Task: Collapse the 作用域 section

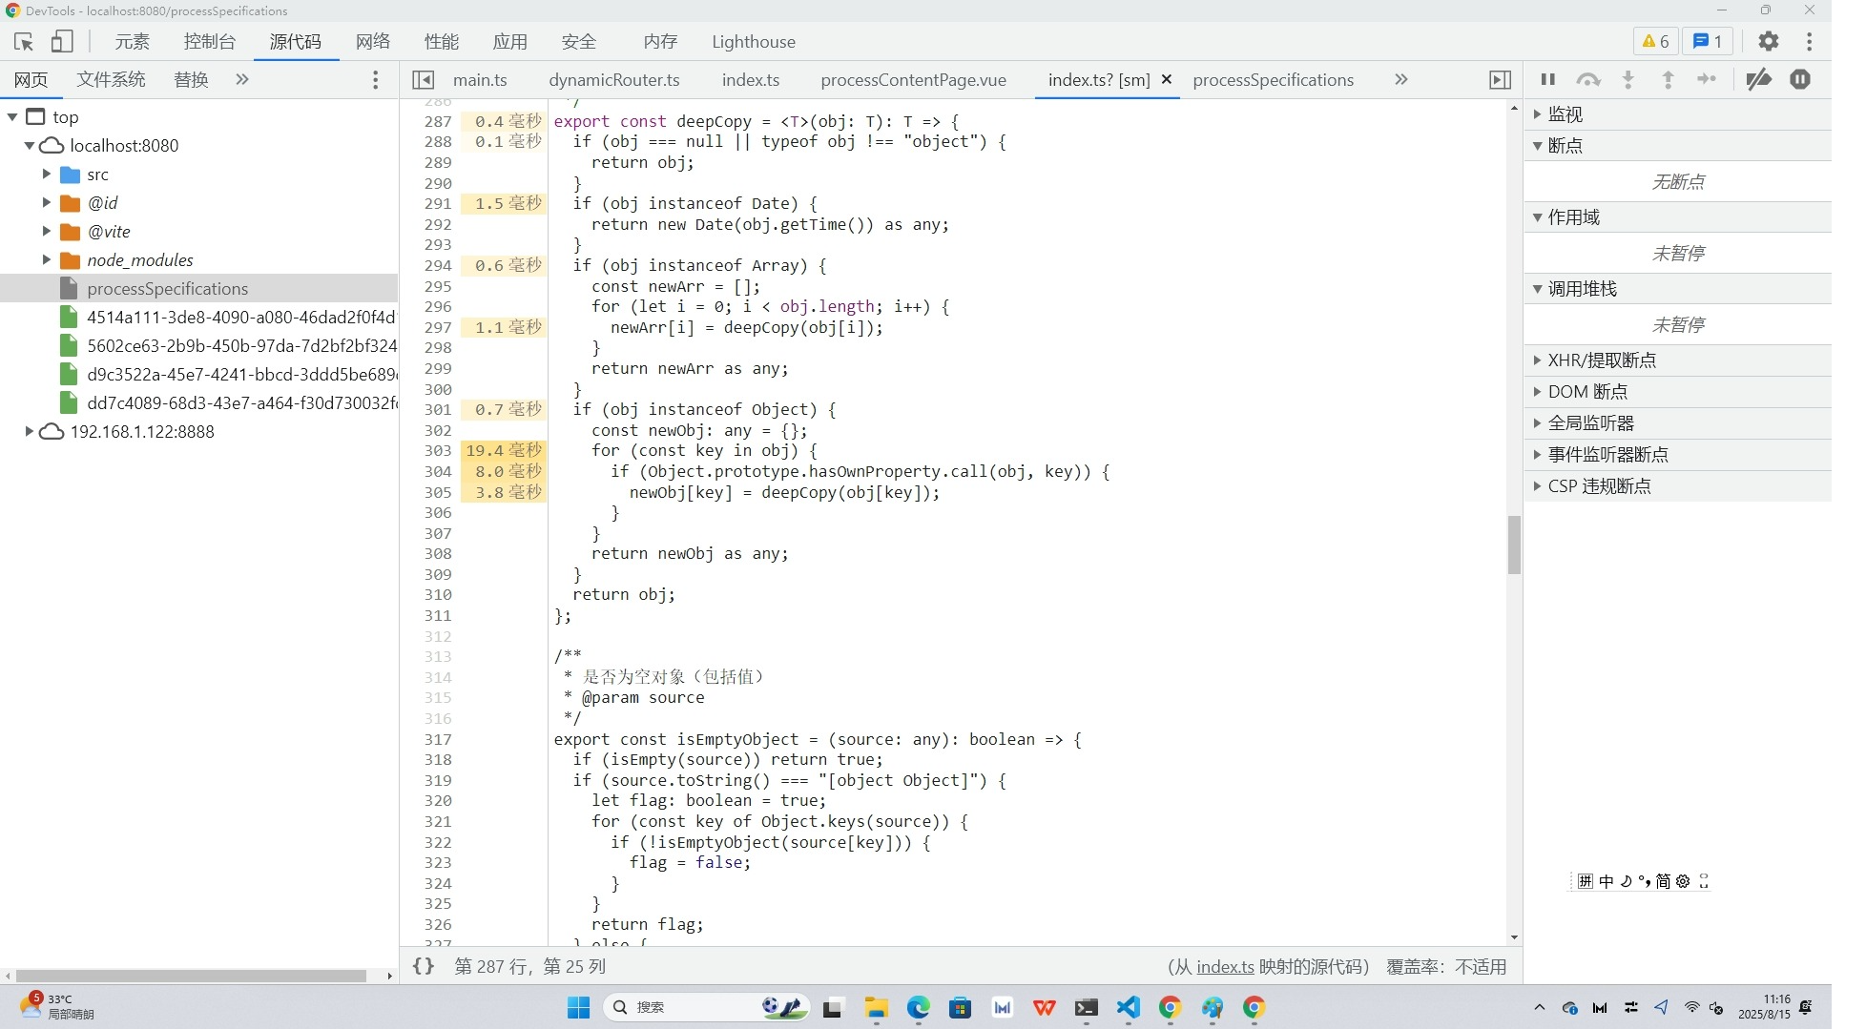Action: pos(1677,217)
